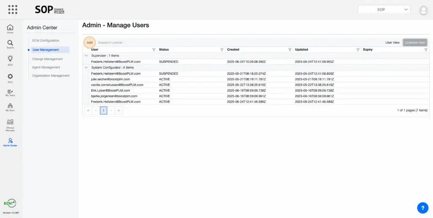Screen dimensions: 433x218
Task: Open My Team in the sidebar
Action: click(x=10, y=108)
